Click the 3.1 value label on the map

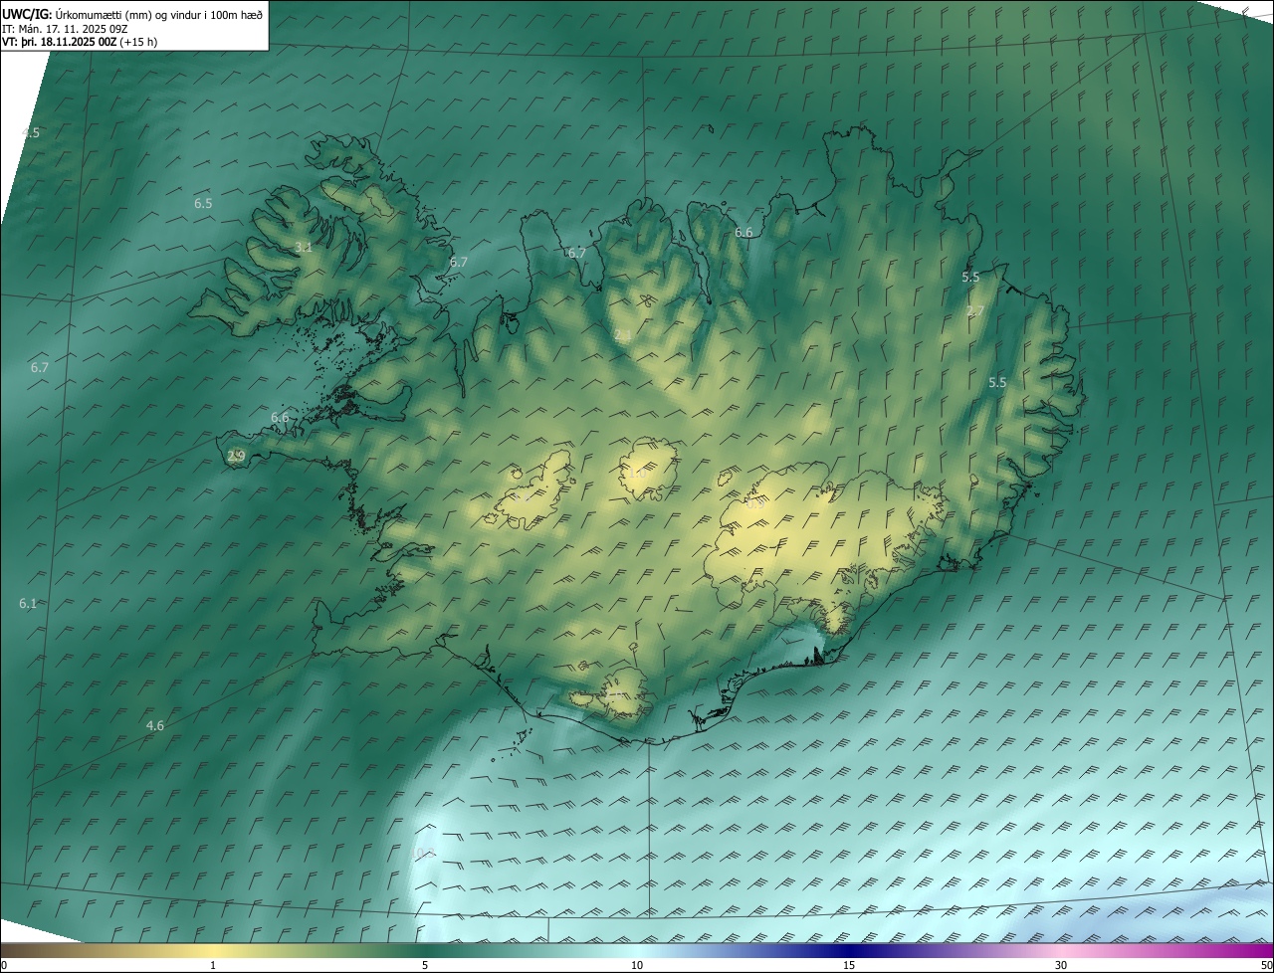[x=304, y=248]
